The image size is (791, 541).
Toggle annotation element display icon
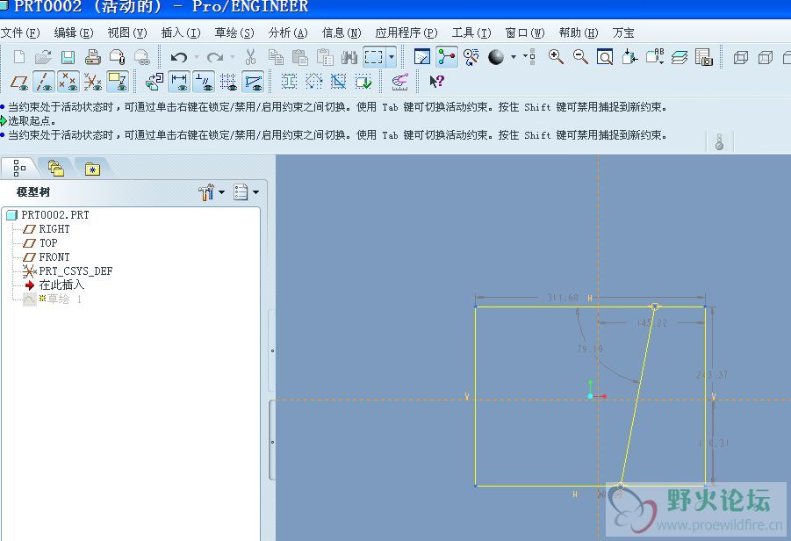[x=118, y=82]
